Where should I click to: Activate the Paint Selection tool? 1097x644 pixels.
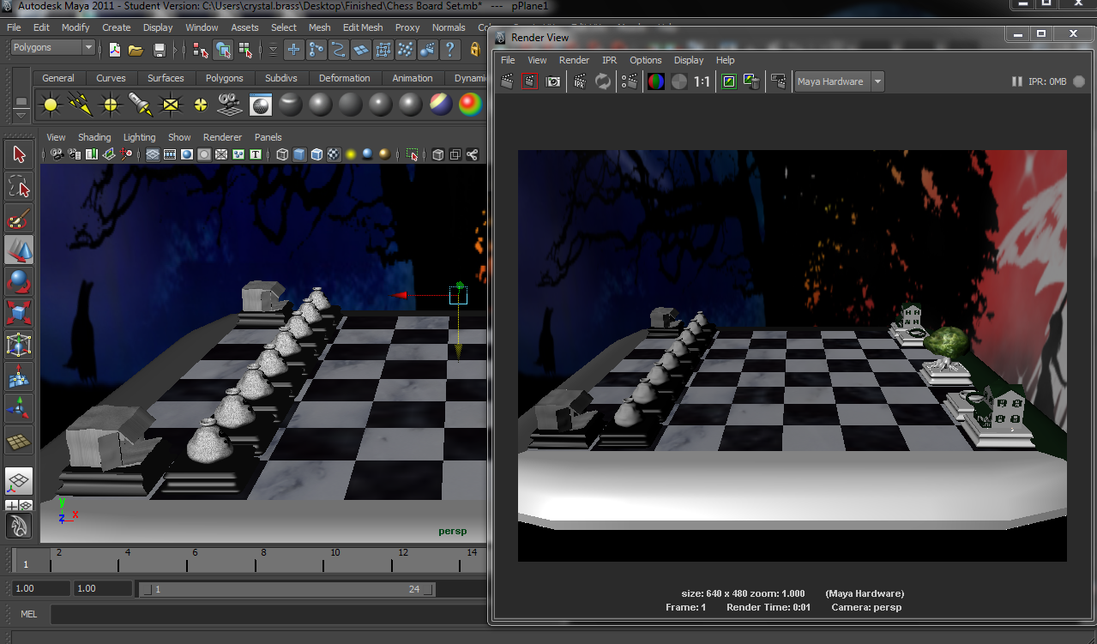coord(19,218)
